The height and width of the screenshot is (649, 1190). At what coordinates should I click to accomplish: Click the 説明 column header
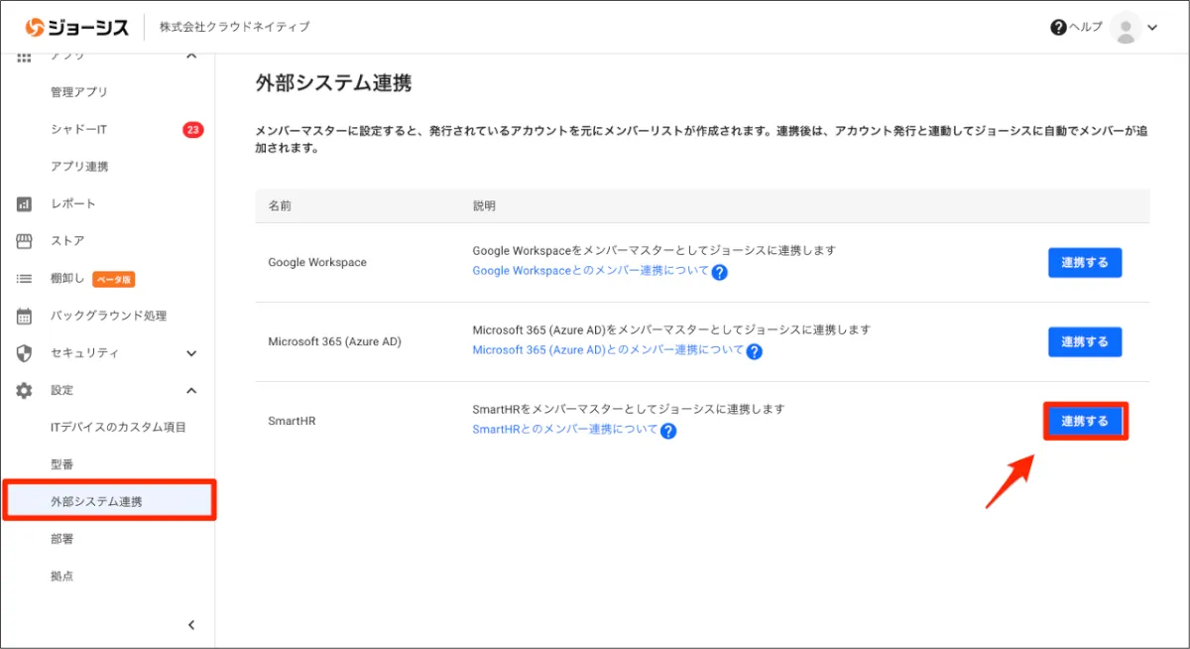(484, 206)
